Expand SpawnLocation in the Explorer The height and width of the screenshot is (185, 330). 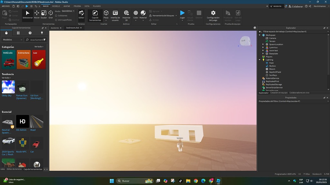point(264,44)
